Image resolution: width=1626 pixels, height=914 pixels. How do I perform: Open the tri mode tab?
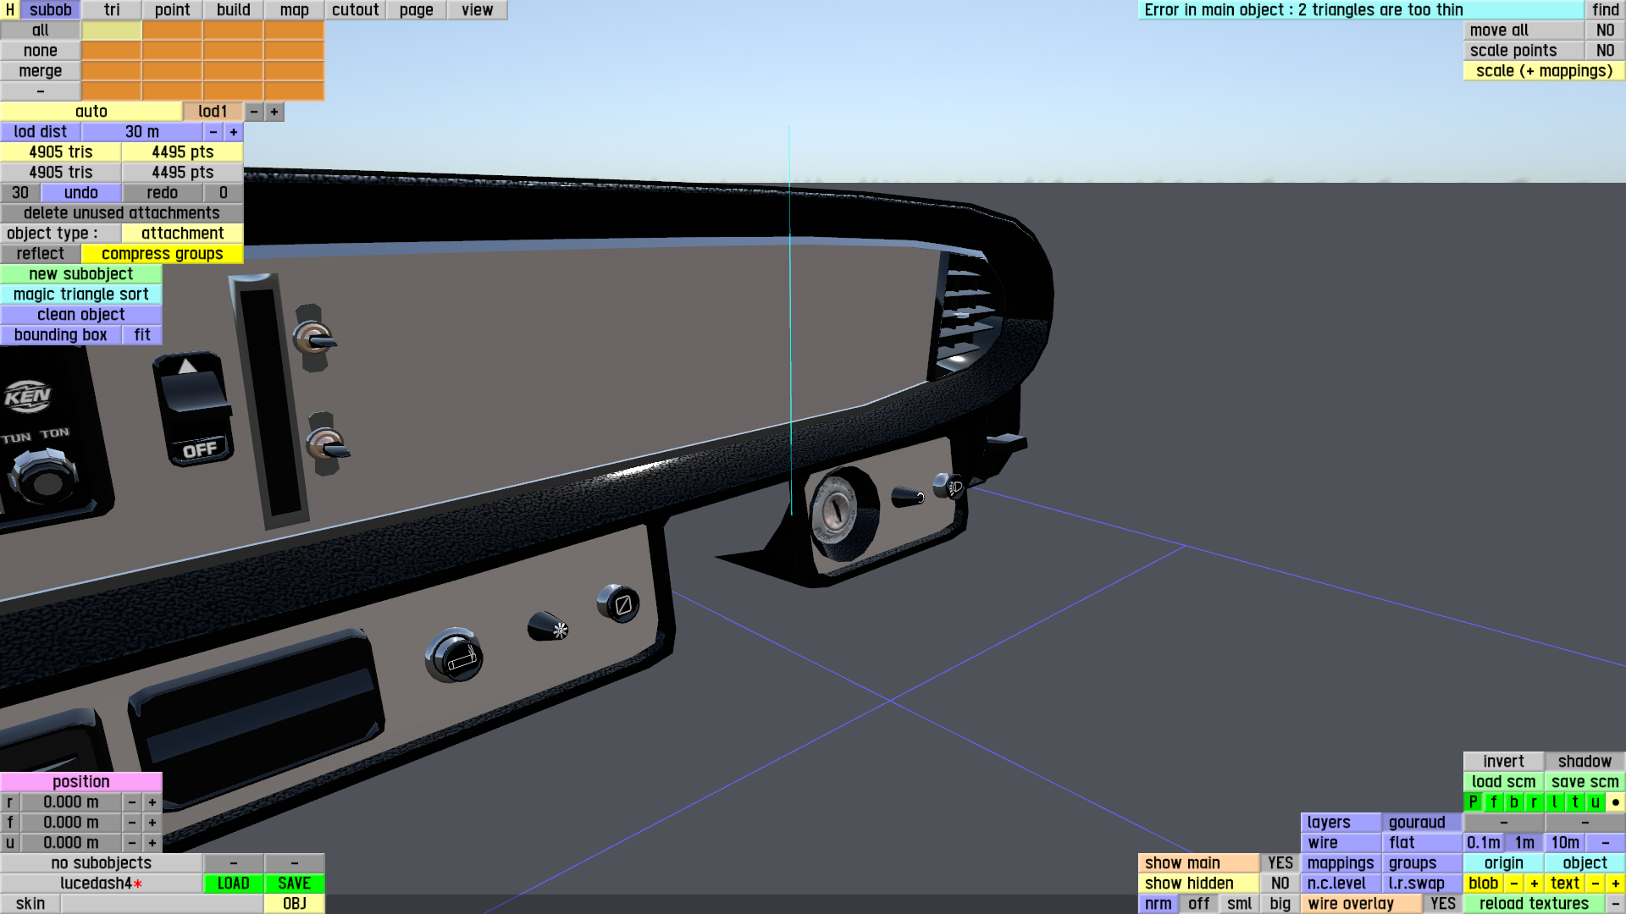pos(112,9)
